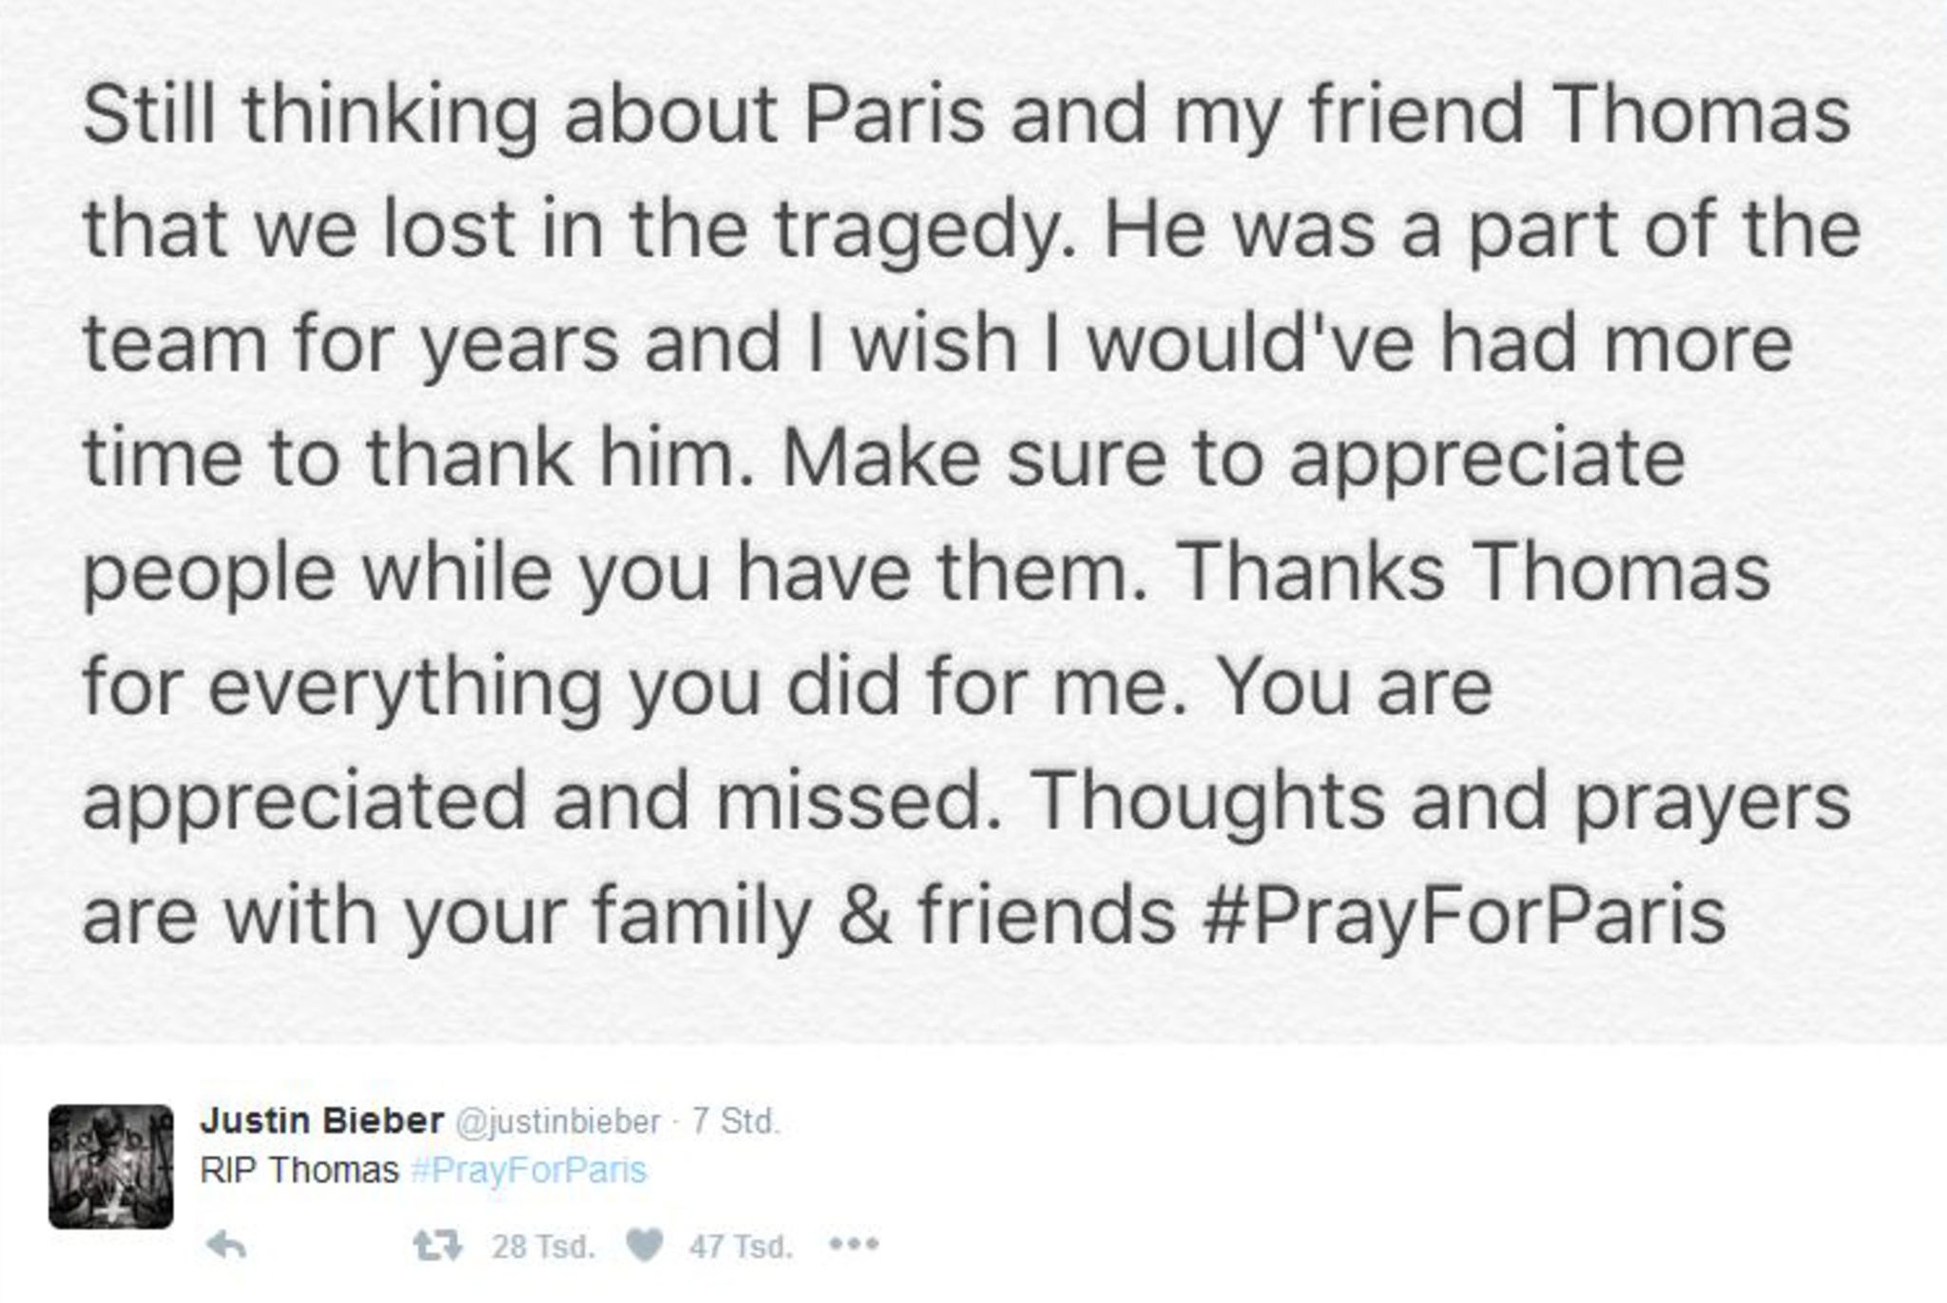Click the word "everything" in the note
1947x1303 pixels.
(405, 688)
